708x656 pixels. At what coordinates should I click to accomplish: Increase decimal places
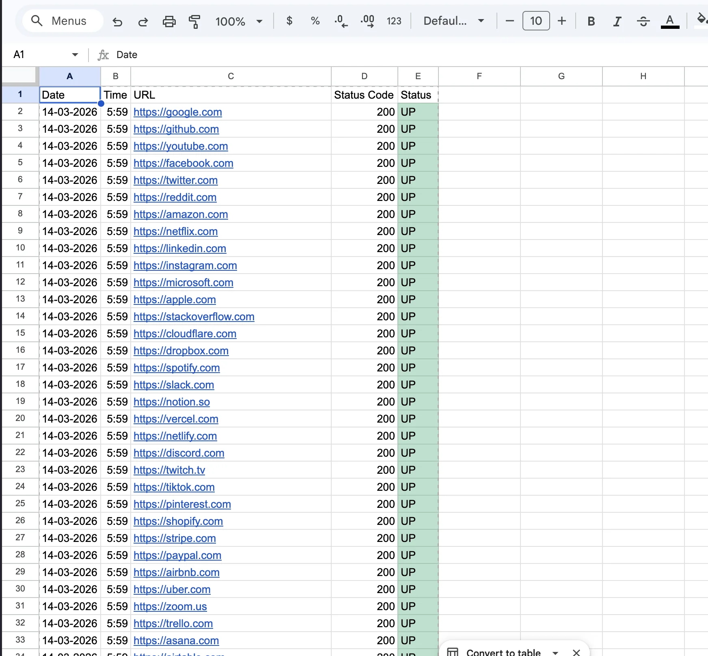[x=367, y=21]
